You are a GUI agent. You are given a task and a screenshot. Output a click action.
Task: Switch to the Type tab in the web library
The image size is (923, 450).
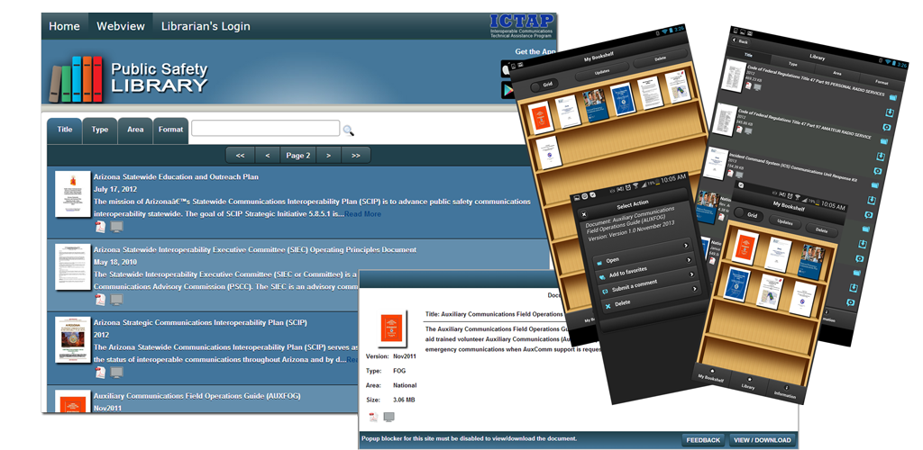tap(99, 130)
